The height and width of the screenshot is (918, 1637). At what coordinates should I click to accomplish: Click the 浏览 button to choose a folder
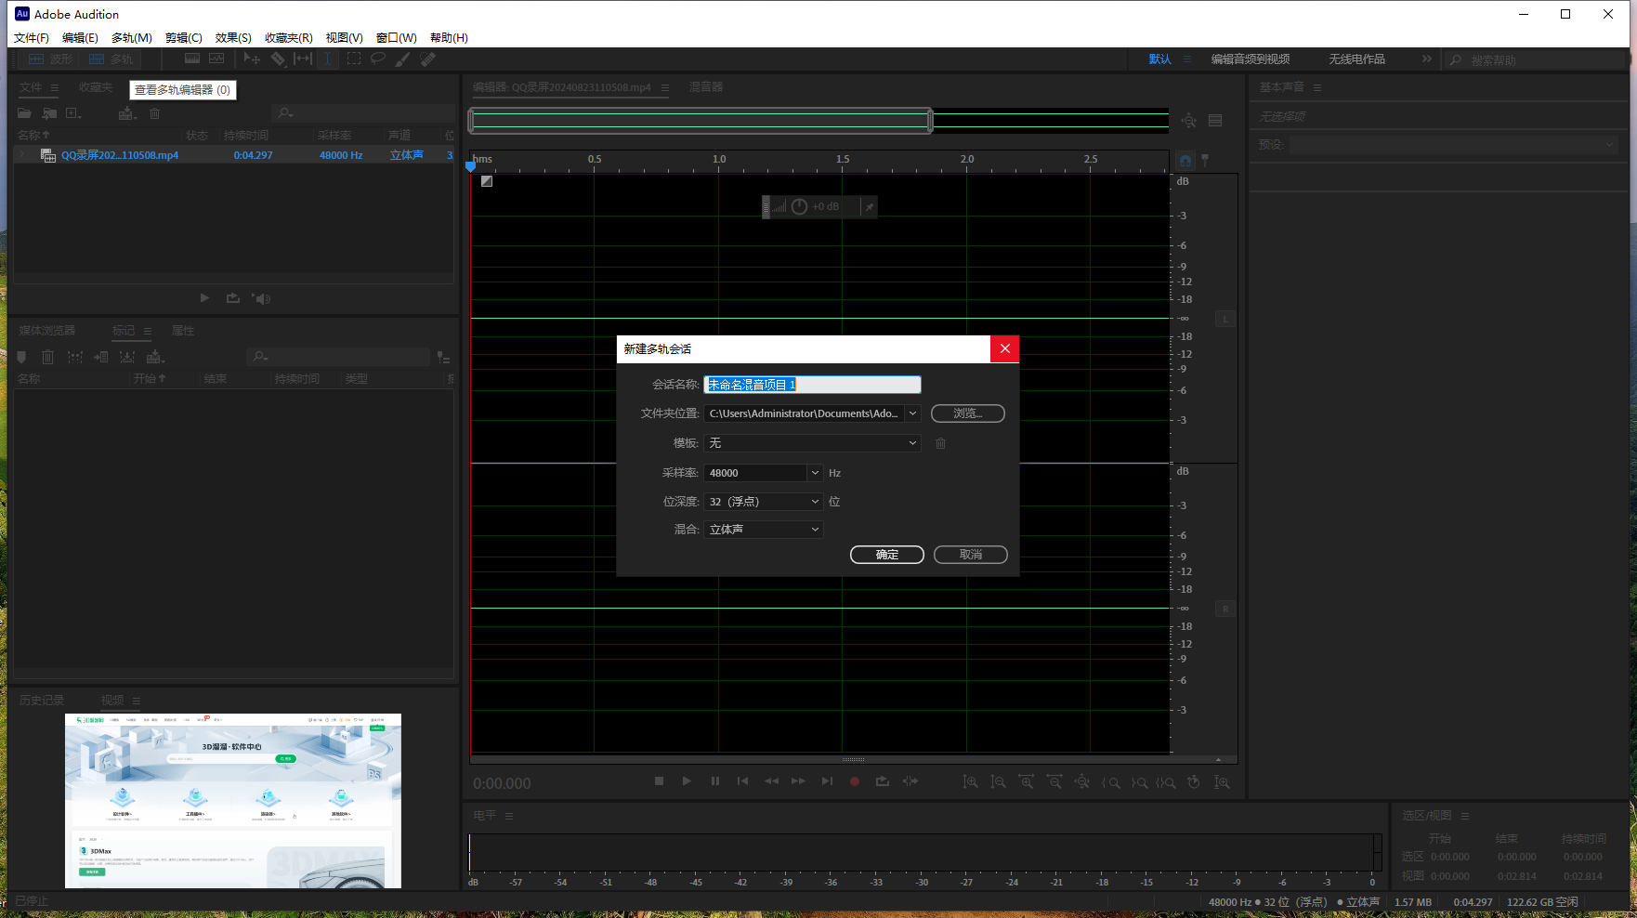[x=967, y=413]
